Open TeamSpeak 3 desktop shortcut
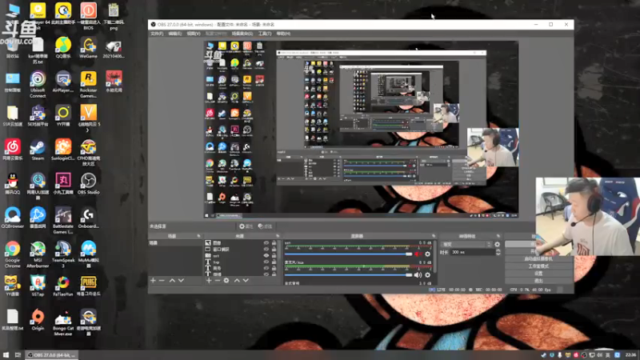Viewport: 640px width, 360px height. tap(63, 254)
